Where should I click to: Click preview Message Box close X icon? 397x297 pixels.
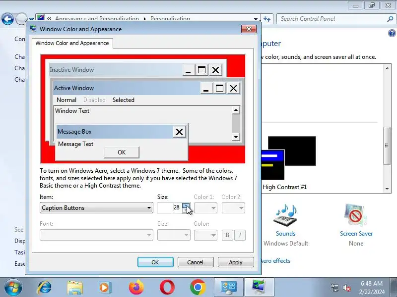(179, 132)
